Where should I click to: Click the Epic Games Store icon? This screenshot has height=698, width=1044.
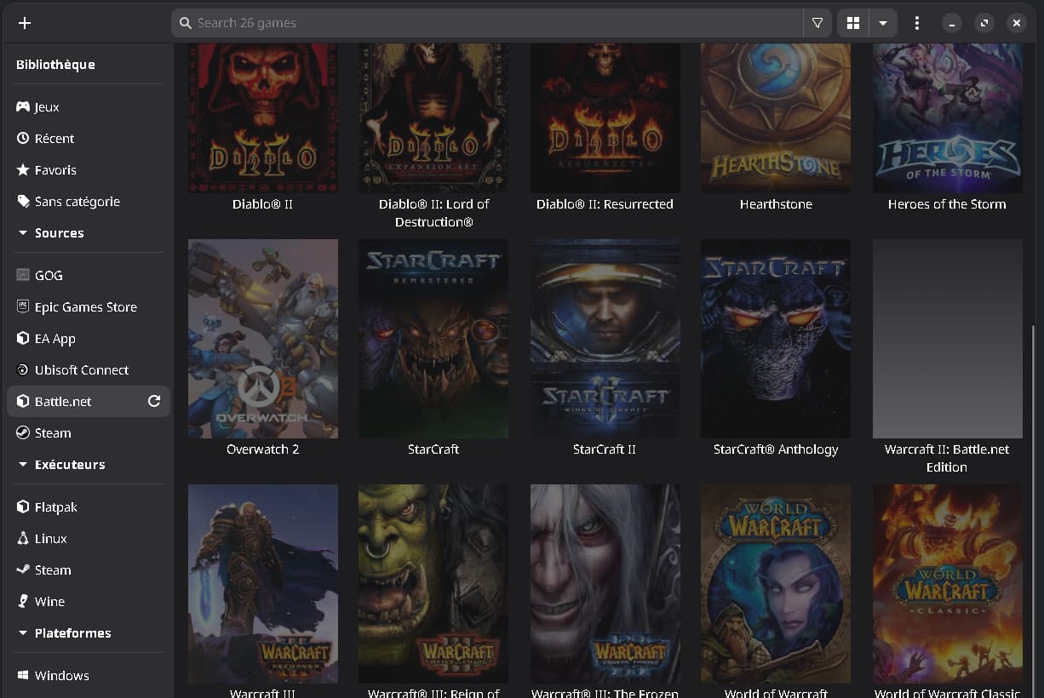(23, 307)
